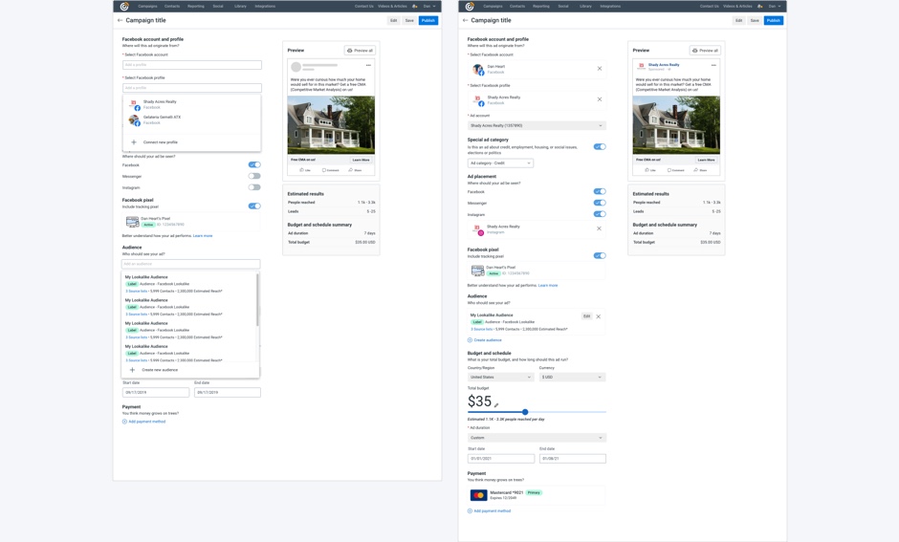This screenshot has width=899, height=542.
Task: Toggle Facebook placement in left mockup
Action: point(254,164)
